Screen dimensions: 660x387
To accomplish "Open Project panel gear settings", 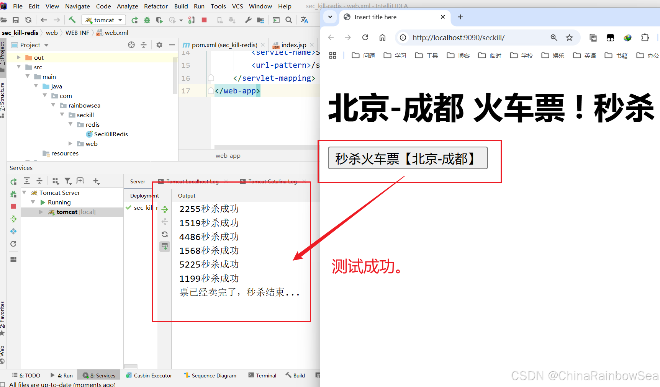I will click(159, 45).
